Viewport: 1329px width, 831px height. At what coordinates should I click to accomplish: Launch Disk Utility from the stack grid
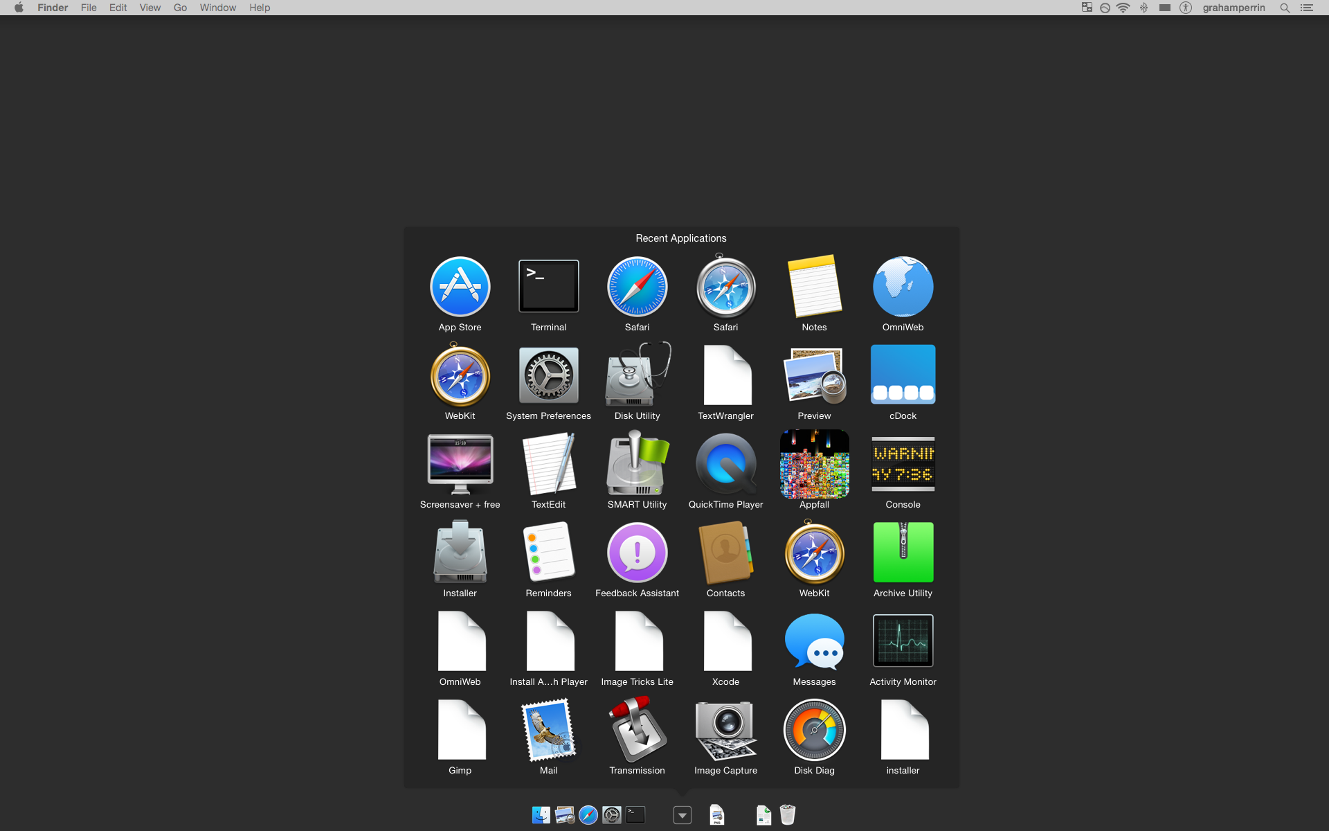coord(637,375)
